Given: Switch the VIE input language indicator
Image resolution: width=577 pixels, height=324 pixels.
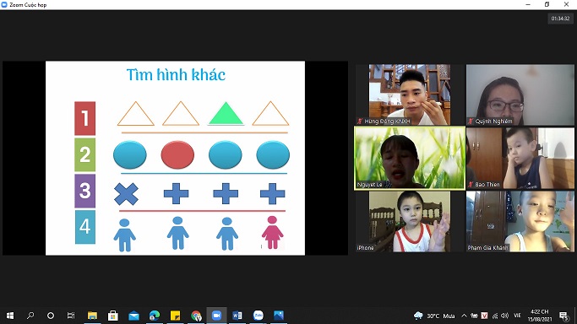Looking at the screenshot, I should tap(517, 316).
